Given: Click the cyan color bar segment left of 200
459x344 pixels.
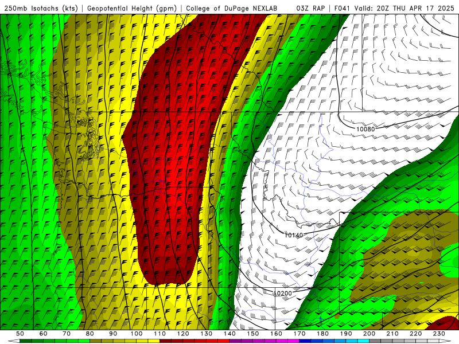Looking at the screenshot, I should point(364,341).
